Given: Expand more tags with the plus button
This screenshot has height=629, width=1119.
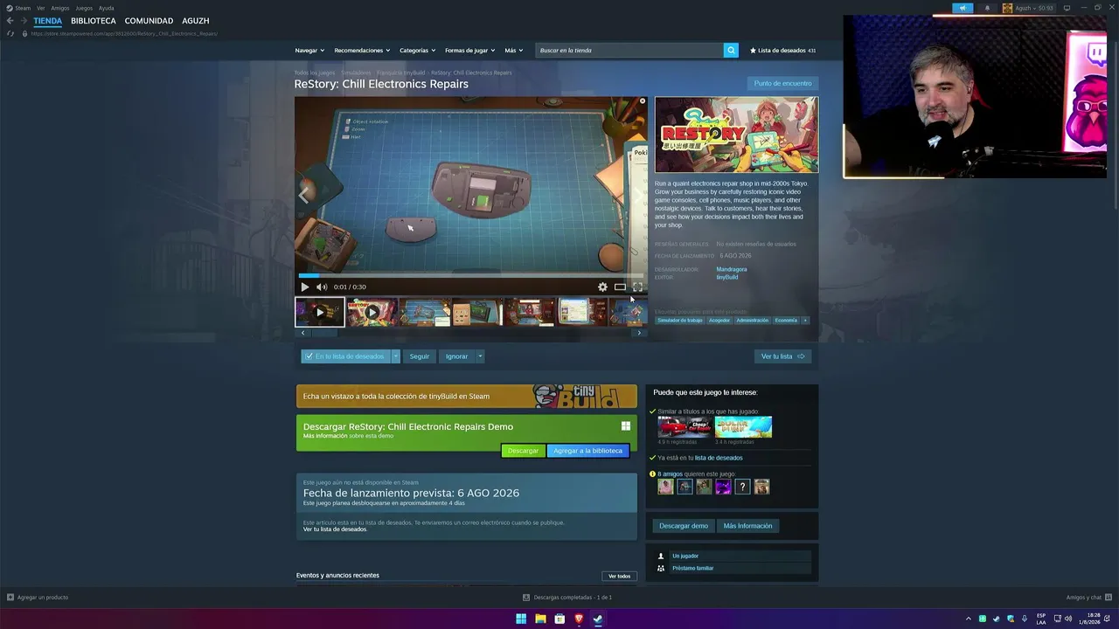Looking at the screenshot, I should pos(805,321).
